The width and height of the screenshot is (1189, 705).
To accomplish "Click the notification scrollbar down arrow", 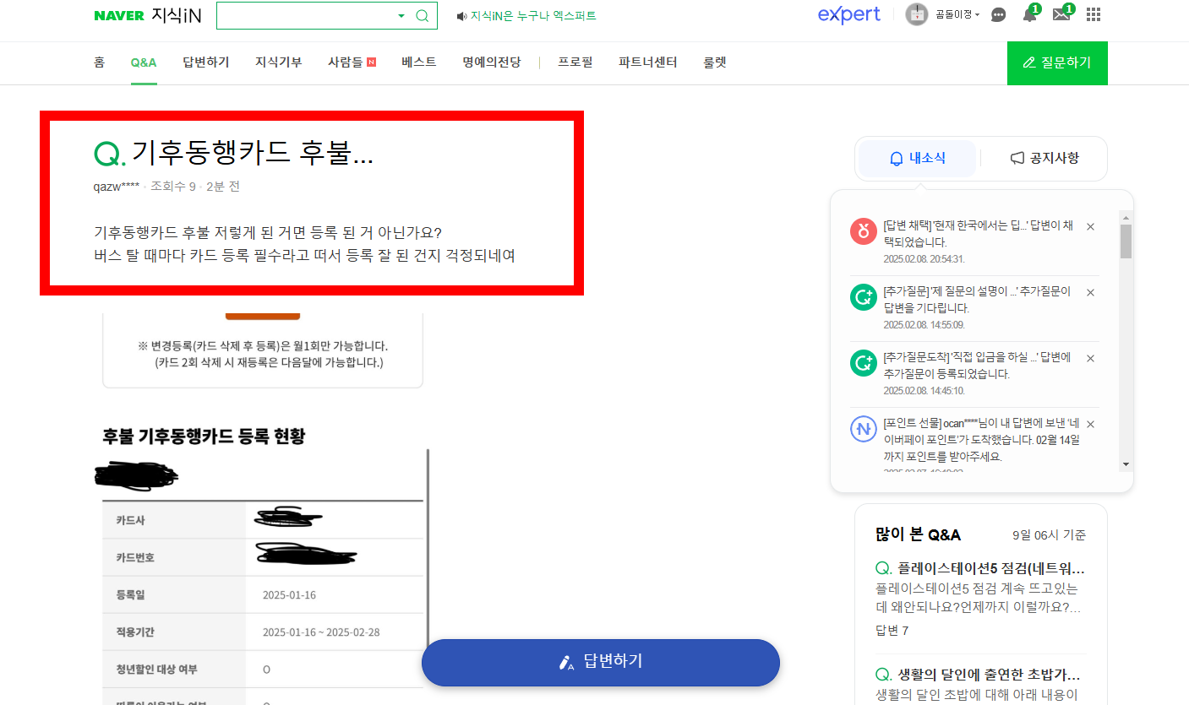I will pyautogui.click(x=1126, y=464).
